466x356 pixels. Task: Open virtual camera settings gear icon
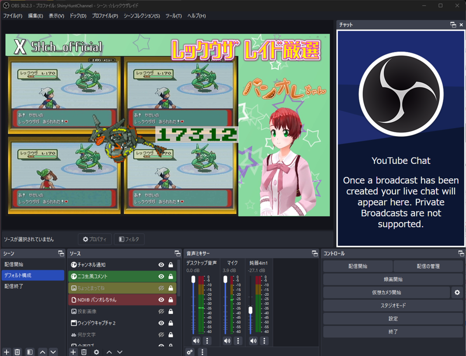(x=457, y=292)
